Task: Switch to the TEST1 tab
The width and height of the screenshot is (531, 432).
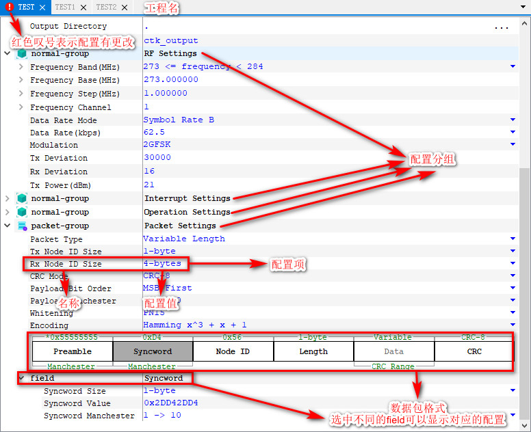Action: pos(65,8)
